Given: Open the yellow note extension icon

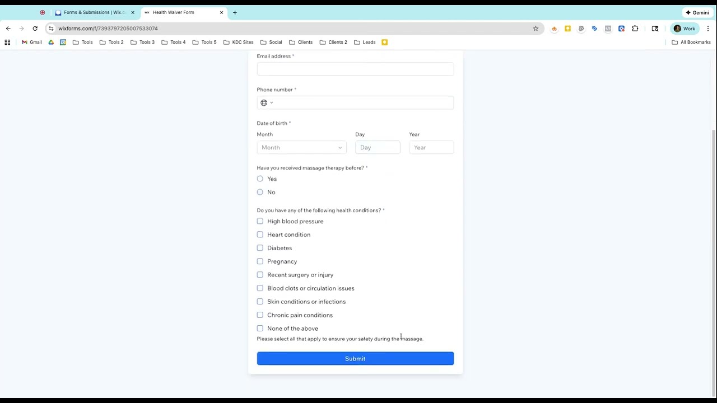Looking at the screenshot, I should 567,29.
